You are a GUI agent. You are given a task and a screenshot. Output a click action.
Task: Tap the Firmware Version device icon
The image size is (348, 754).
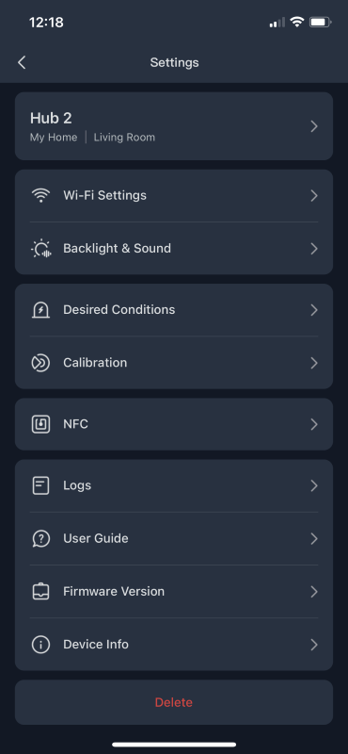click(40, 592)
